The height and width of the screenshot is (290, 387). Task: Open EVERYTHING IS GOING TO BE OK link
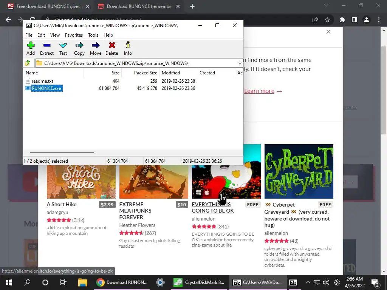213,208
